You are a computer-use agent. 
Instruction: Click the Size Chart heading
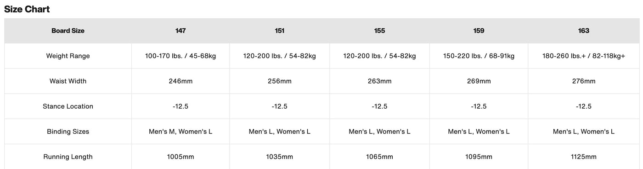[x=27, y=9]
